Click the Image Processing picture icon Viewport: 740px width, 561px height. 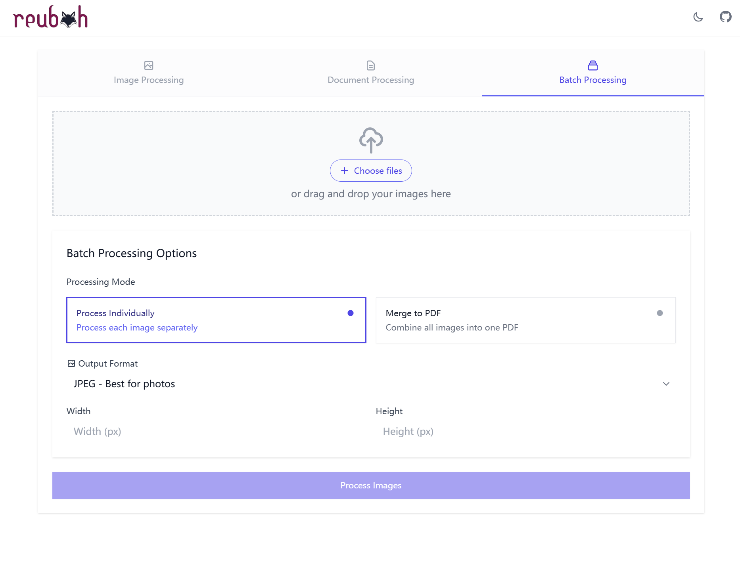(149, 65)
